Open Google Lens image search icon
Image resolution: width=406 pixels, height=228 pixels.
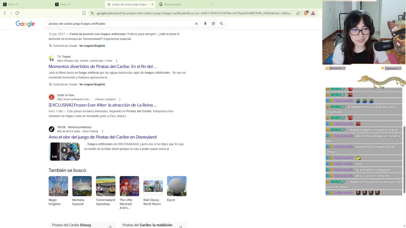(x=213, y=23)
